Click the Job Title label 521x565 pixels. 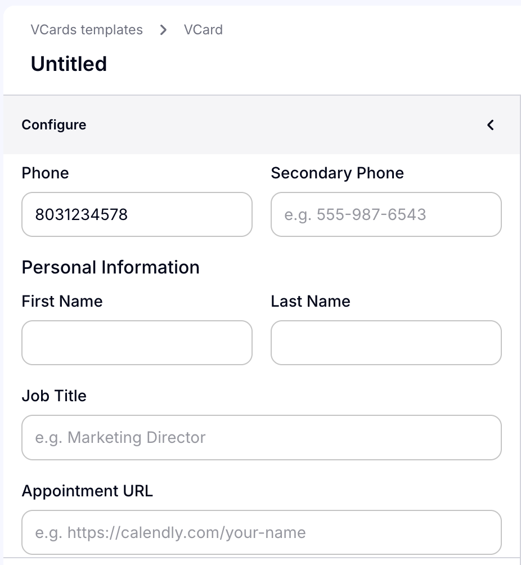click(x=54, y=396)
